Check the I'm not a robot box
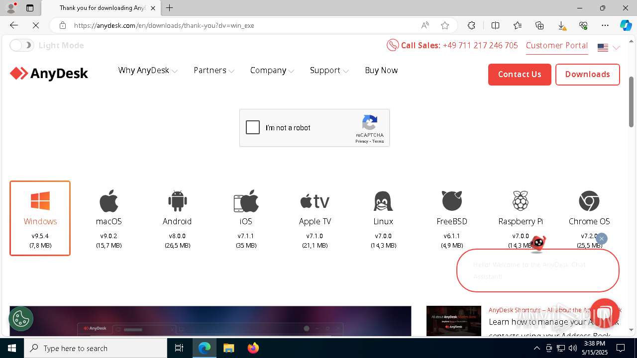 (253, 127)
